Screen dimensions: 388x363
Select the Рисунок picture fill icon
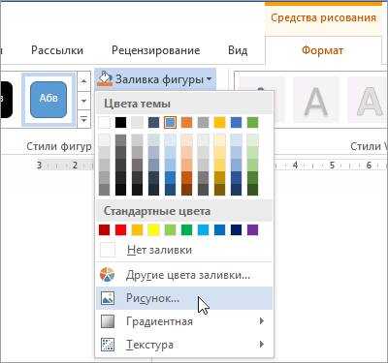pyautogui.click(x=108, y=298)
